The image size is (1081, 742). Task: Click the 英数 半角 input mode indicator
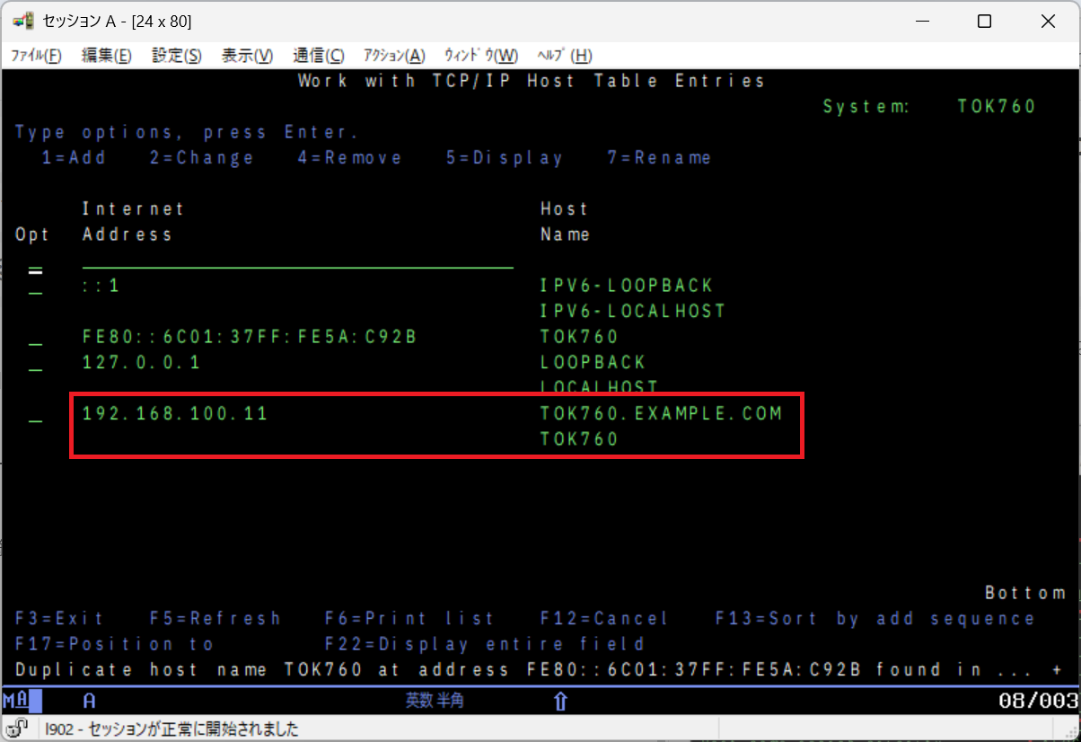pos(435,700)
